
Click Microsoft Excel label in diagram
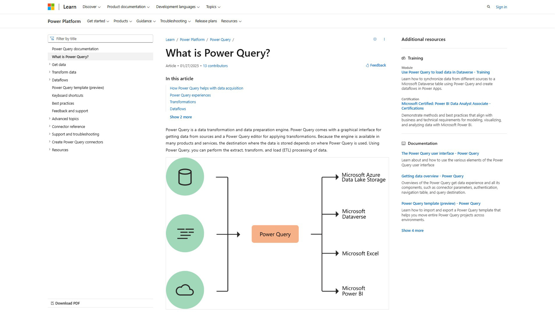pos(360,253)
